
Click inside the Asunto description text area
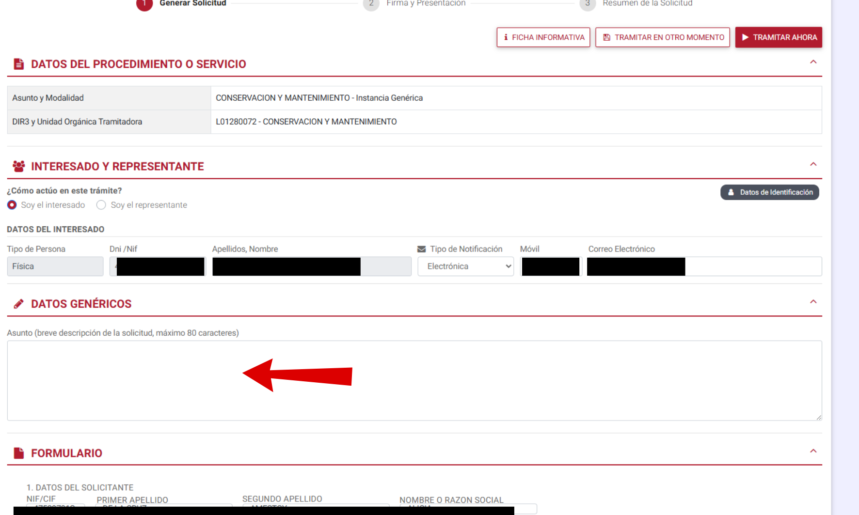click(x=414, y=380)
